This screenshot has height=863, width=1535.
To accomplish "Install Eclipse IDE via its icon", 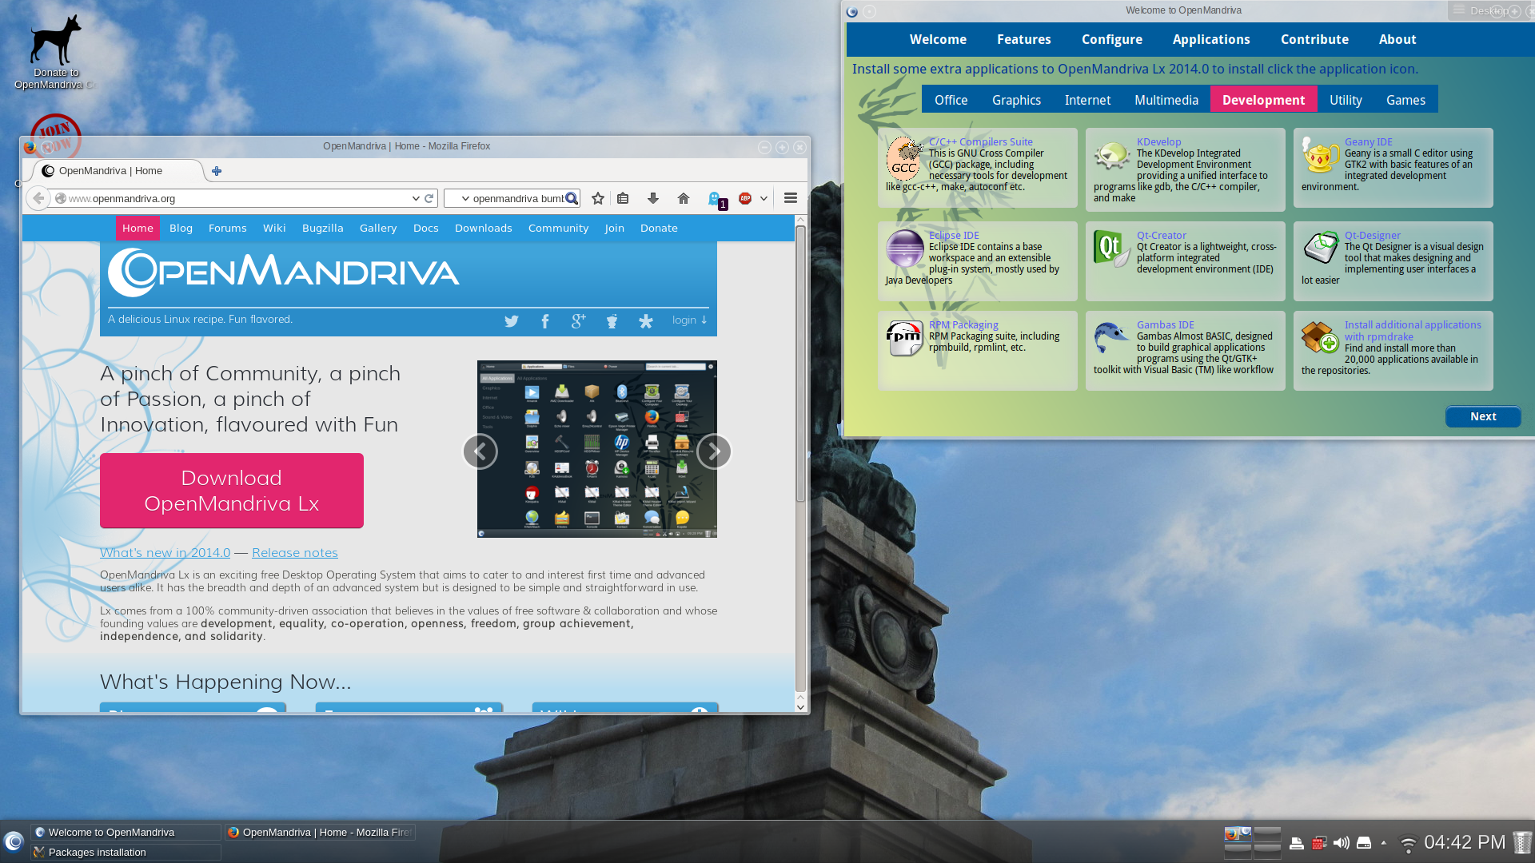I will click(x=905, y=249).
